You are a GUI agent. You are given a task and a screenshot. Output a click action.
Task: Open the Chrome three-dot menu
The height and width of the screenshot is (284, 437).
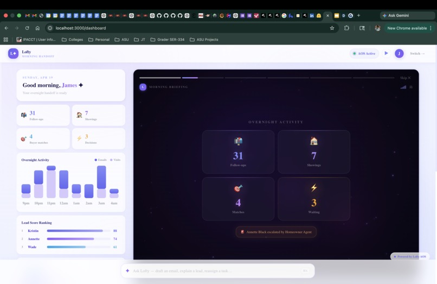pyautogui.click(x=431, y=28)
